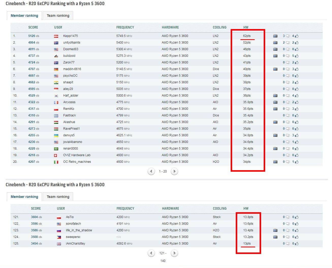
Task: Click the country flag next to Fasttrack
Action: 56,116
